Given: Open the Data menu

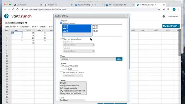Looking at the screenshot, I should 43,27.
